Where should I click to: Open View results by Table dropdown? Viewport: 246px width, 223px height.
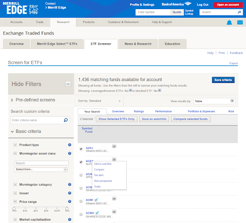tap(214, 101)
